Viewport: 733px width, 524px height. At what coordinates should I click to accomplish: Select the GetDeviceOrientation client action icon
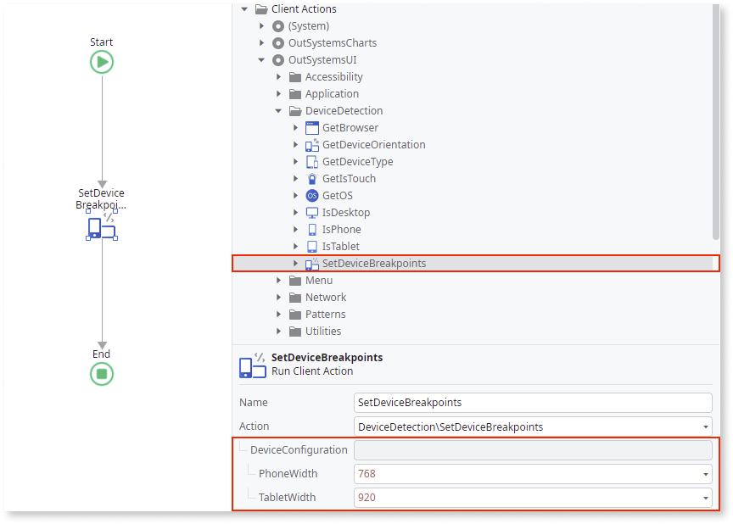[x=311, y=144]
